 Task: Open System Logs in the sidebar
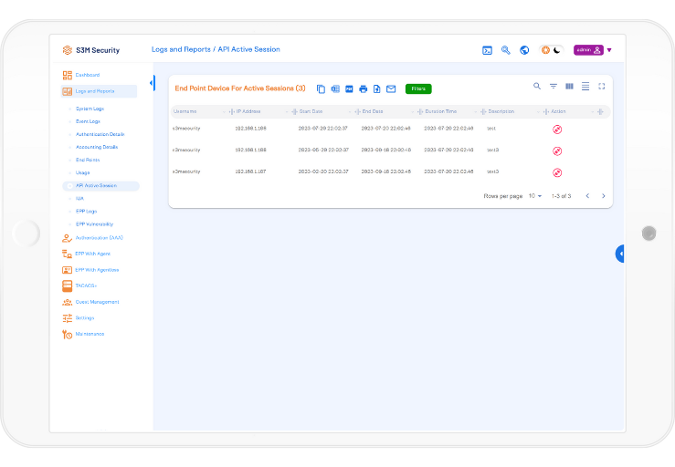pos(90,109)
